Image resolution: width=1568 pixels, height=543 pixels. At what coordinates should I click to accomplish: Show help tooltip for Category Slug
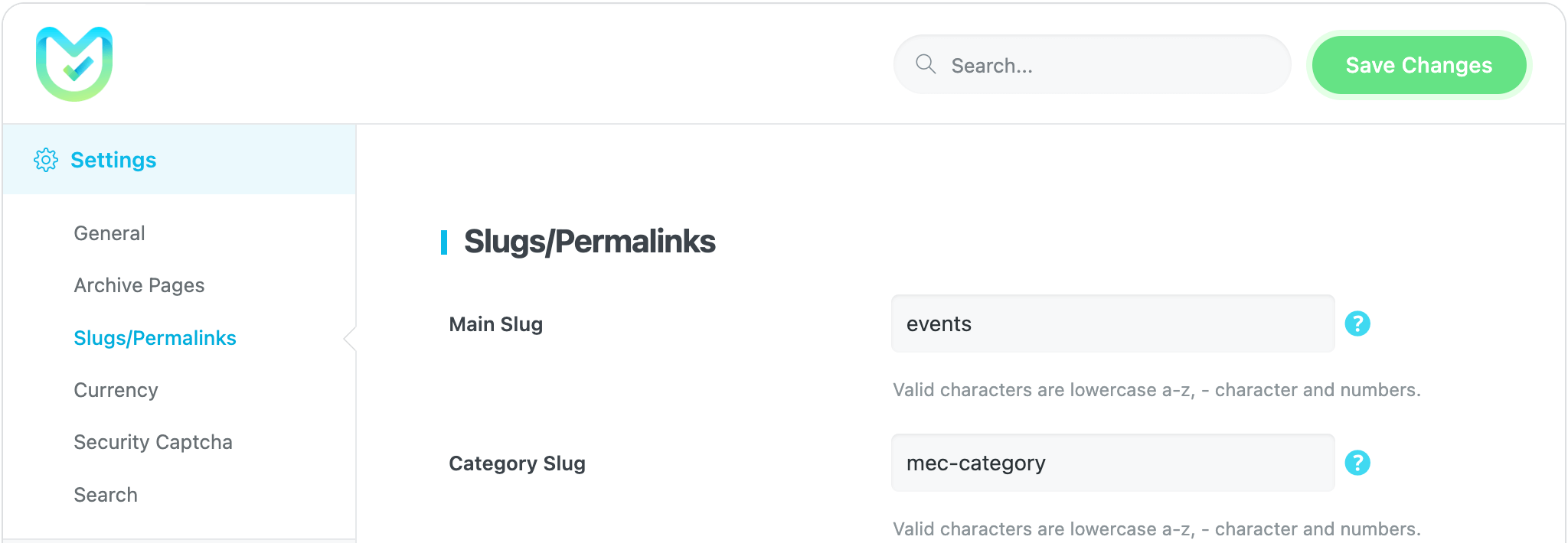point(1357,463)
